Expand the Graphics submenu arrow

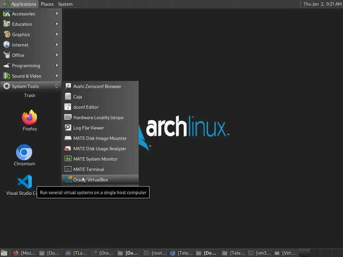tap(57, 34)
